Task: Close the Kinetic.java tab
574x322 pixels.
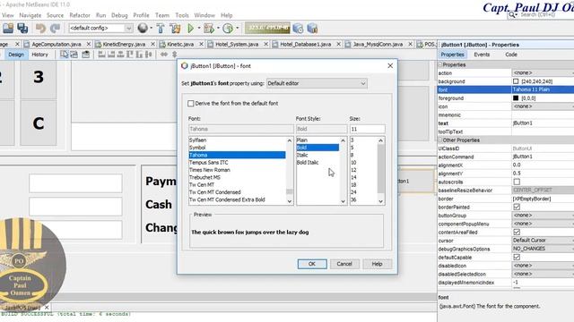Action: [201, 44]
